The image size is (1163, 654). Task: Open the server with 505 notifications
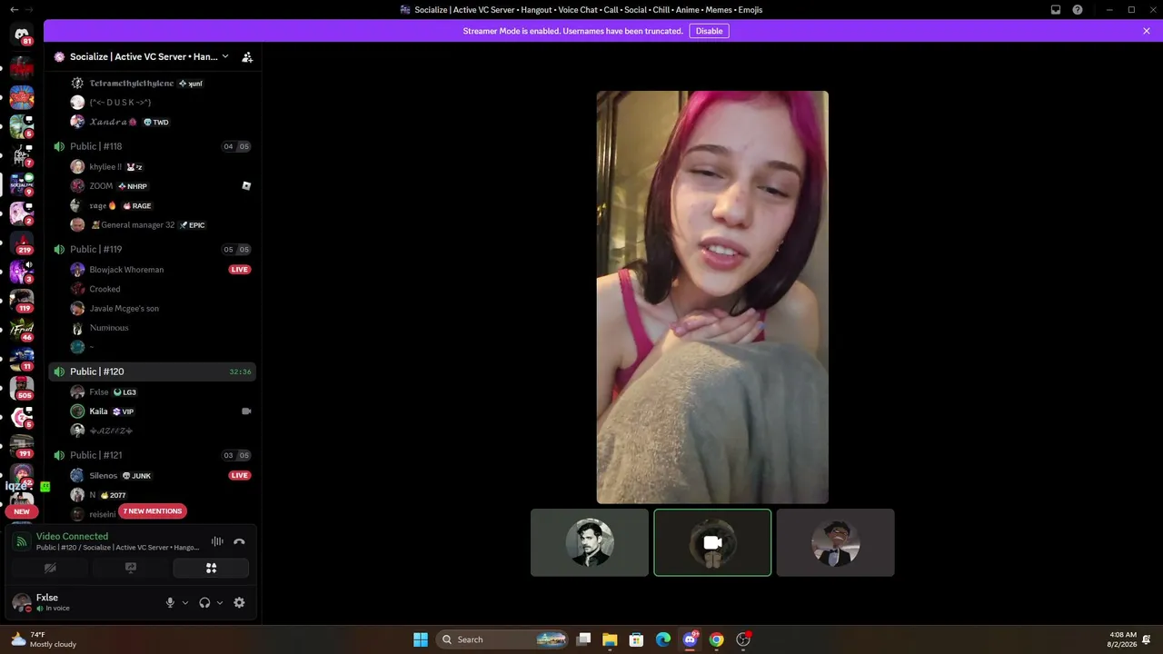point(22,388)
